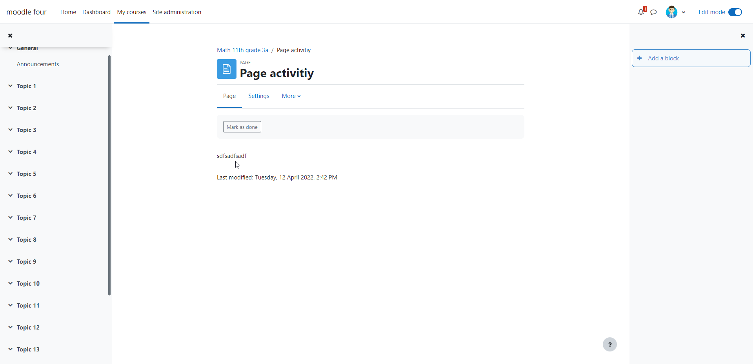The width and height of the screenshot is (753, 364).
Task: Click Page activitiy breadcrumb text
Action: (293, 50)
